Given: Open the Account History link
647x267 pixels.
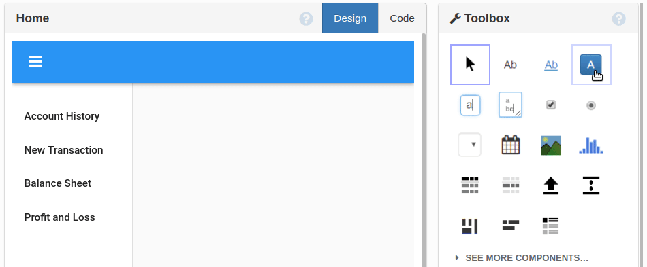Looking at the screenshot, I should (x=62, y=116).
